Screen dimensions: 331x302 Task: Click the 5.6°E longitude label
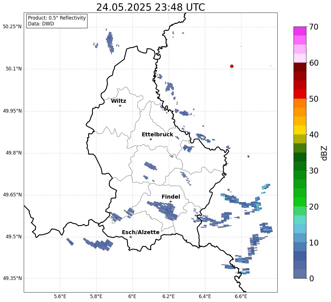coord(60,296)
